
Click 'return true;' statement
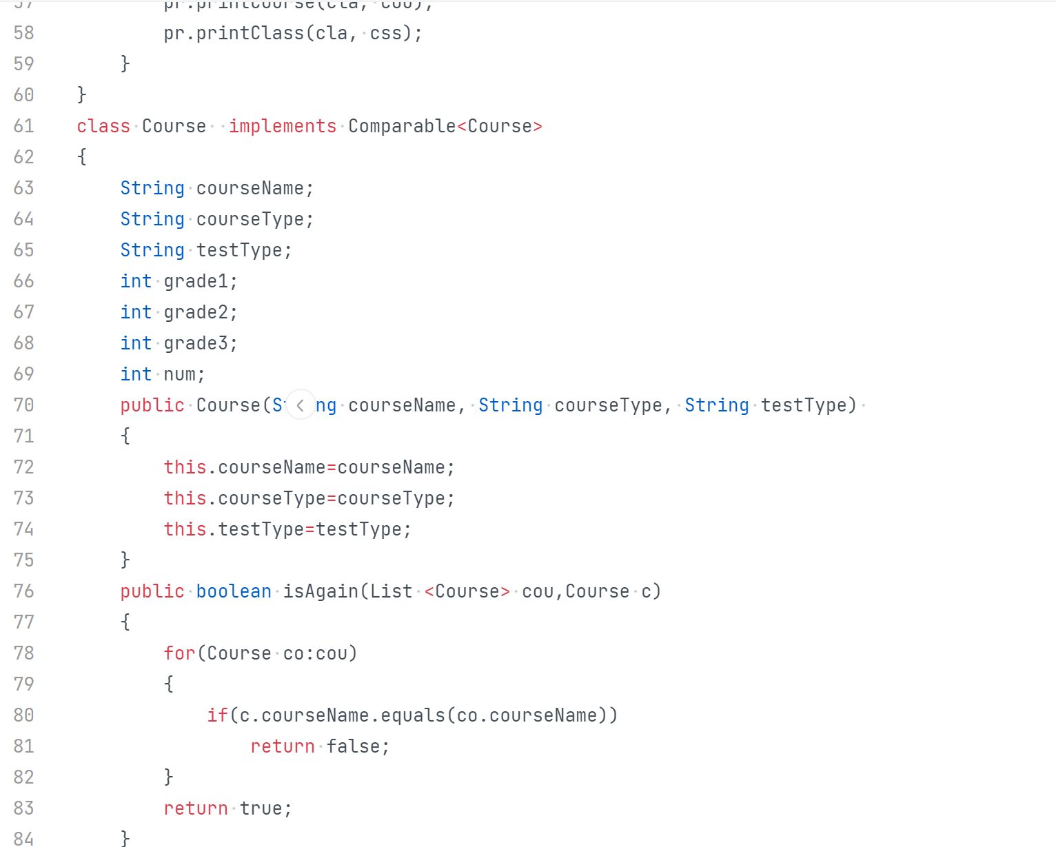(227, 808)
